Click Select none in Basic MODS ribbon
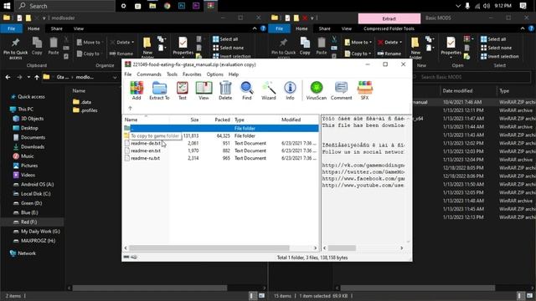The image size is (536, 301). point(497,48)
